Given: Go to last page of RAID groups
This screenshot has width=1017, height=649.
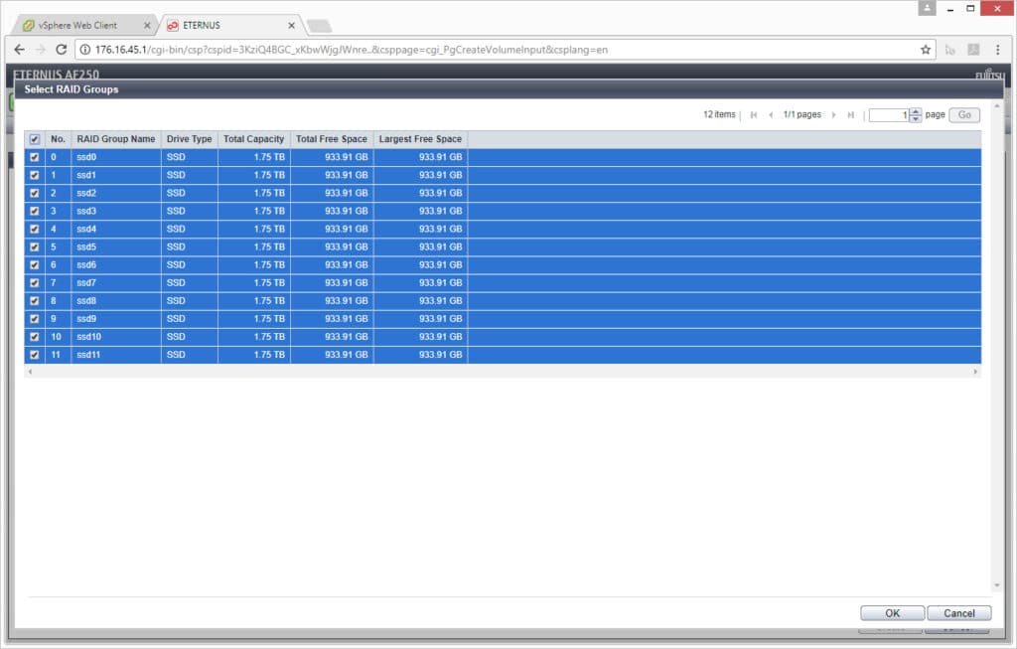Looking at the screenshot, I should click(x=851, y=115).
